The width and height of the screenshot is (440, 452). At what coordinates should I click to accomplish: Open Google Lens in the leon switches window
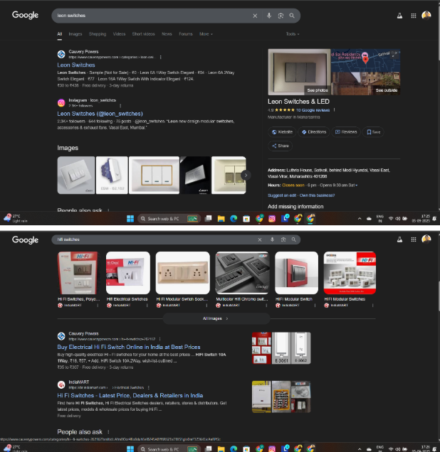(281, 16)
